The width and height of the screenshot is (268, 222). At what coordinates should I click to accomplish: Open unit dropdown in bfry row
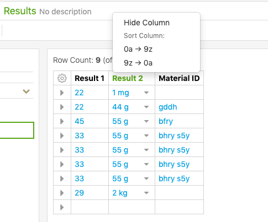click(146, 121)
